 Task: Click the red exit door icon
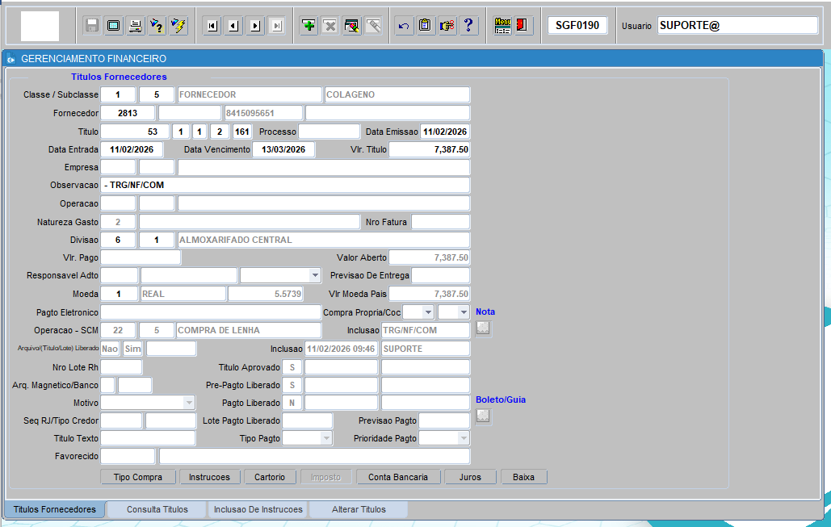pos(523,26)
